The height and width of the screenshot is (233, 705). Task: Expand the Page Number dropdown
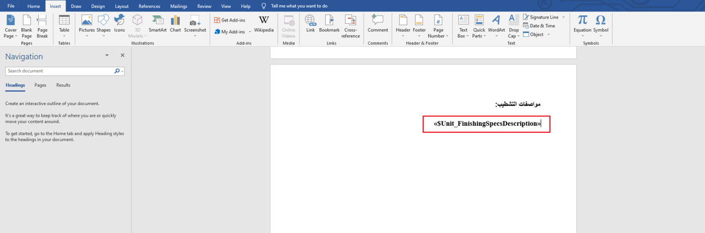(439, 36)
